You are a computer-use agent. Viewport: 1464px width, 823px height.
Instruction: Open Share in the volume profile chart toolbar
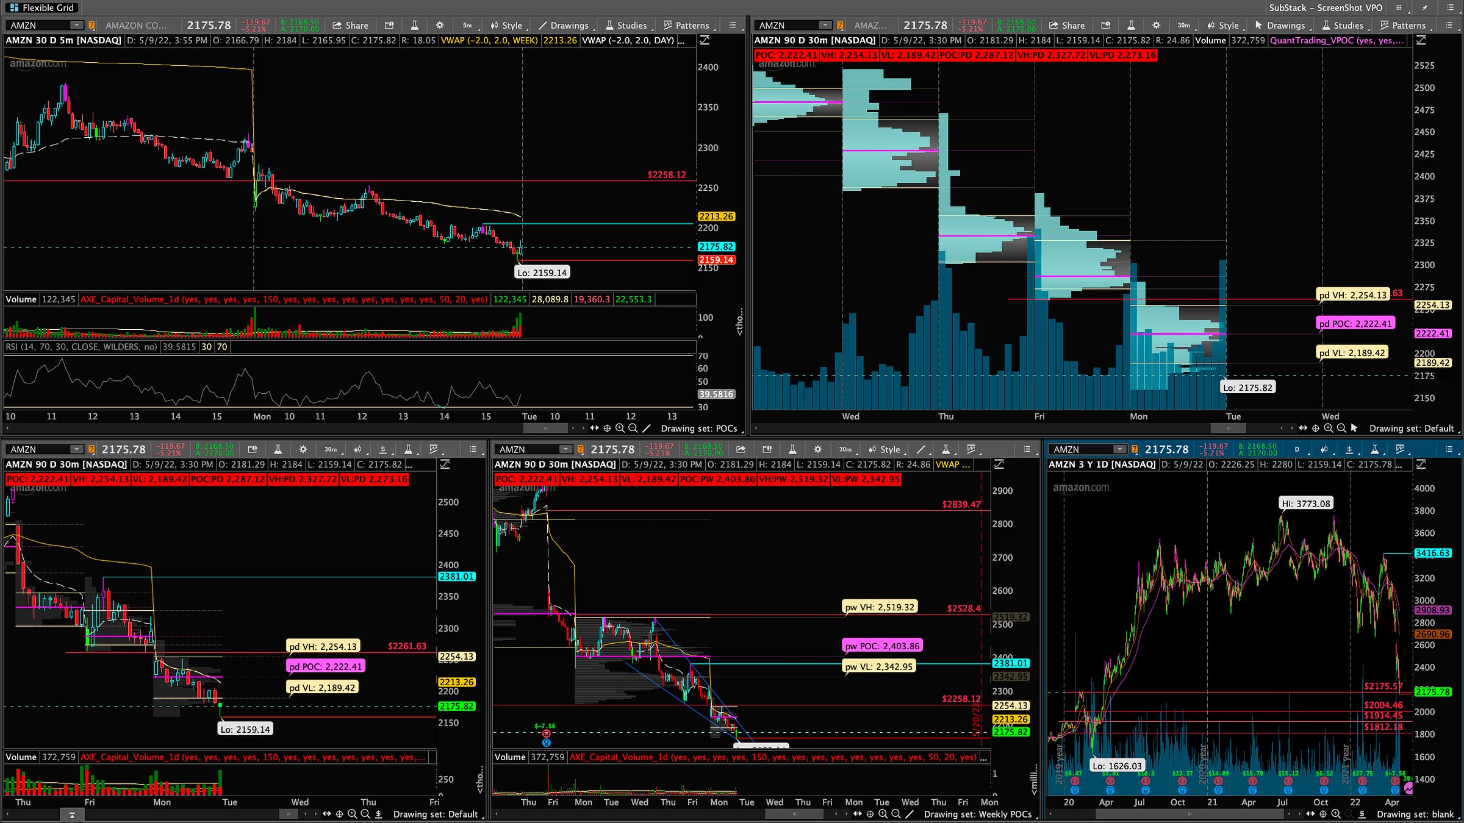coord(1067,25)
